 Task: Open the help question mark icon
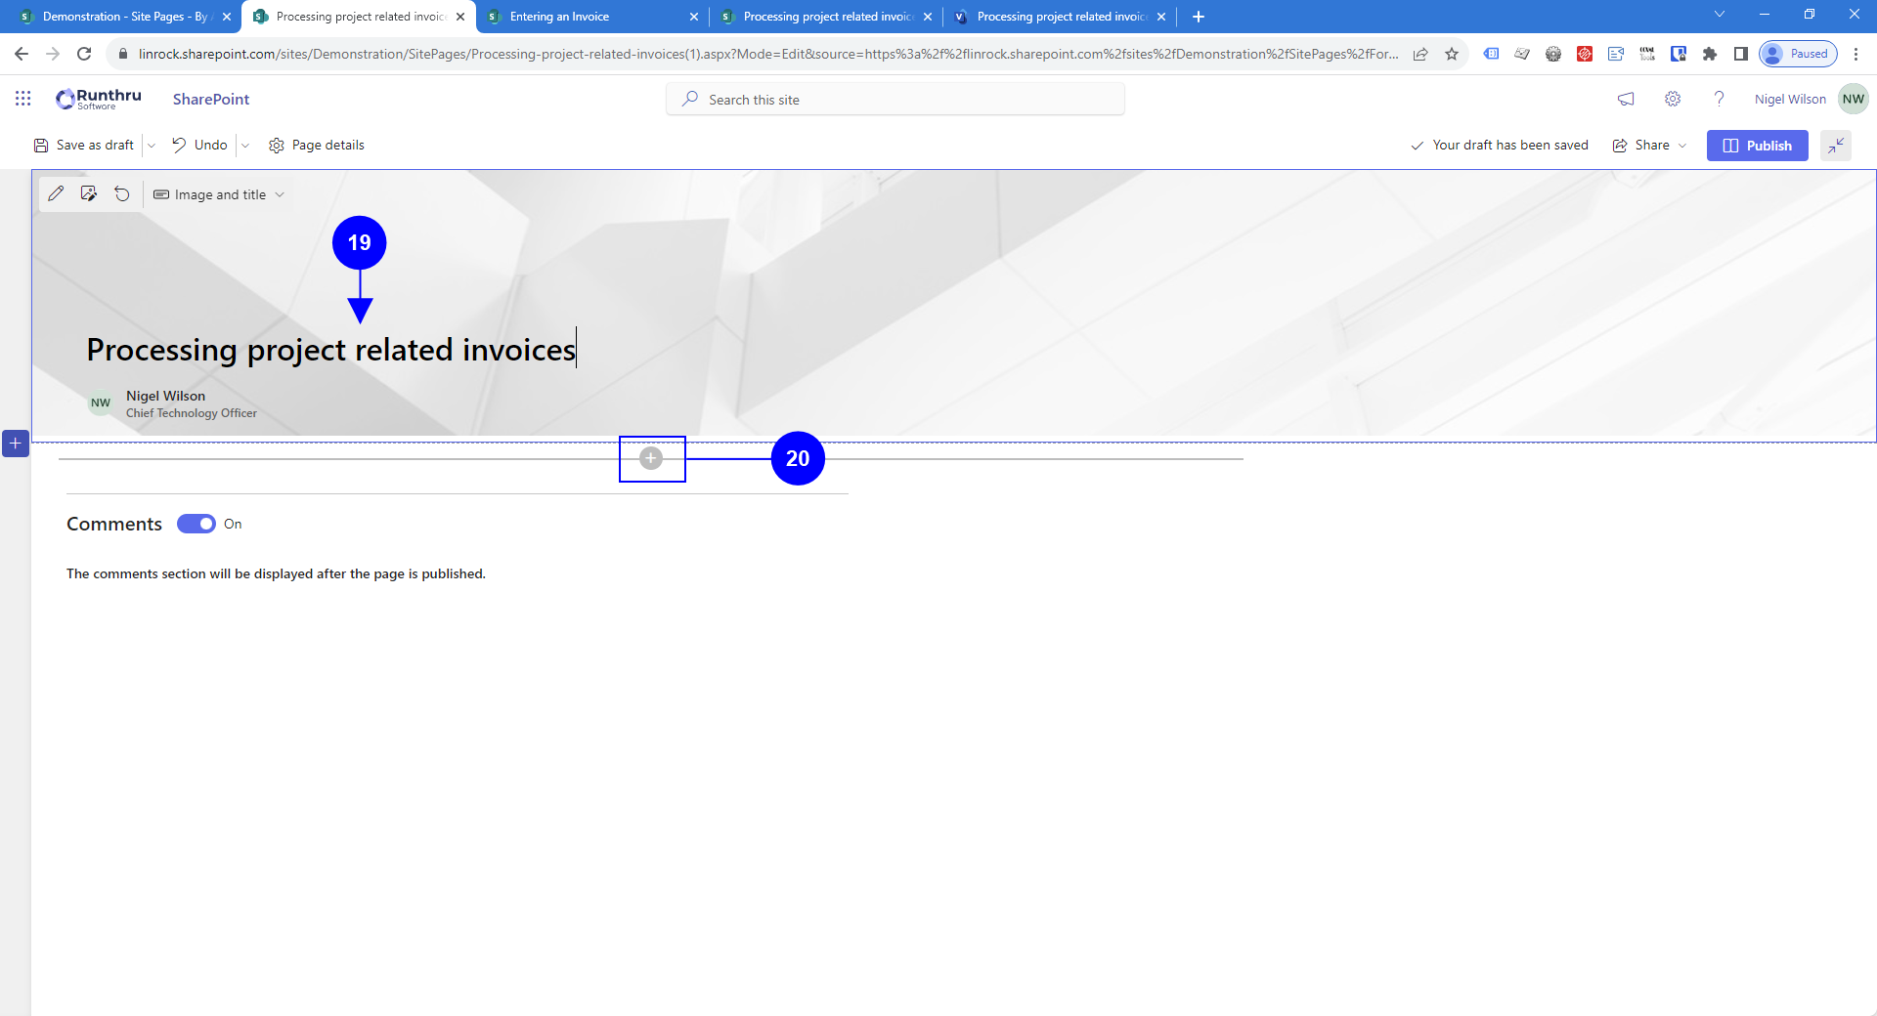1719,99
